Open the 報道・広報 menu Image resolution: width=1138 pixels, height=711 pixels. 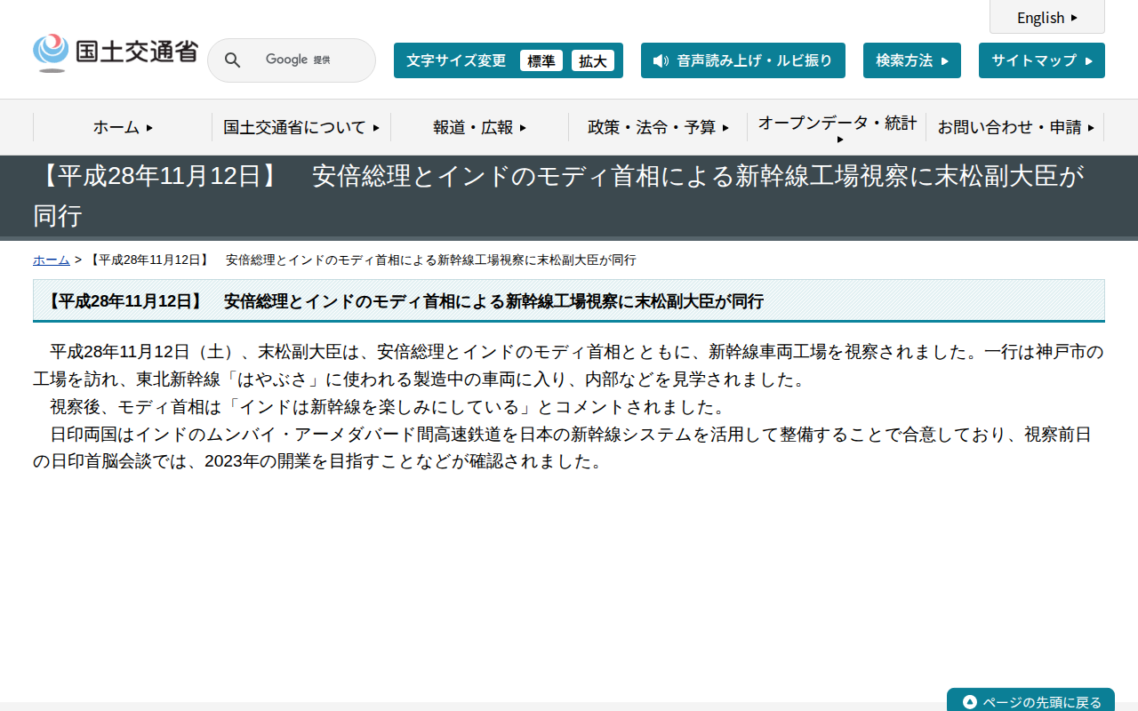pos(480,127)
